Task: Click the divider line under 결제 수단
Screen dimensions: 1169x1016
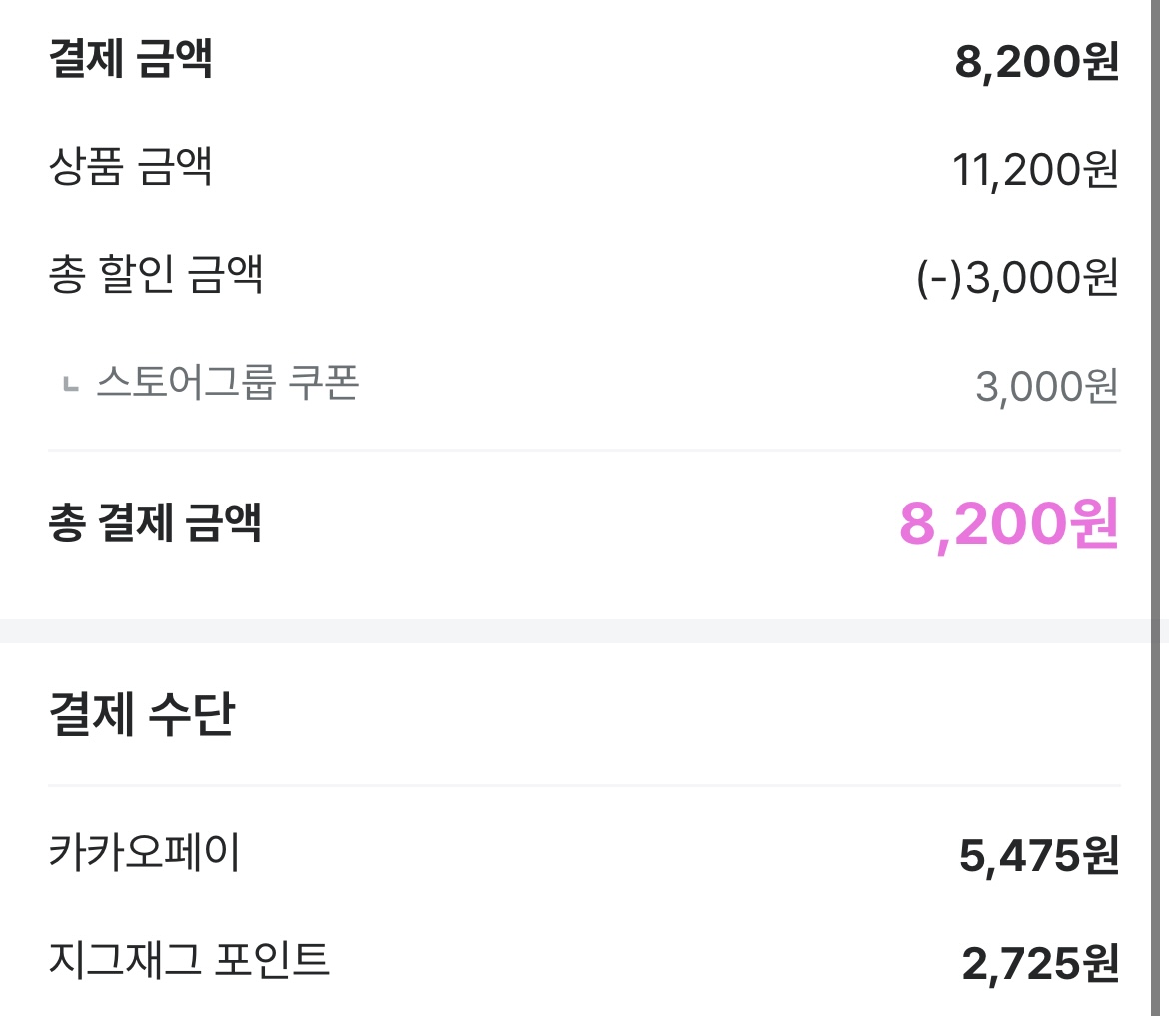Action: pyautogui.click(x=584, y=785)
